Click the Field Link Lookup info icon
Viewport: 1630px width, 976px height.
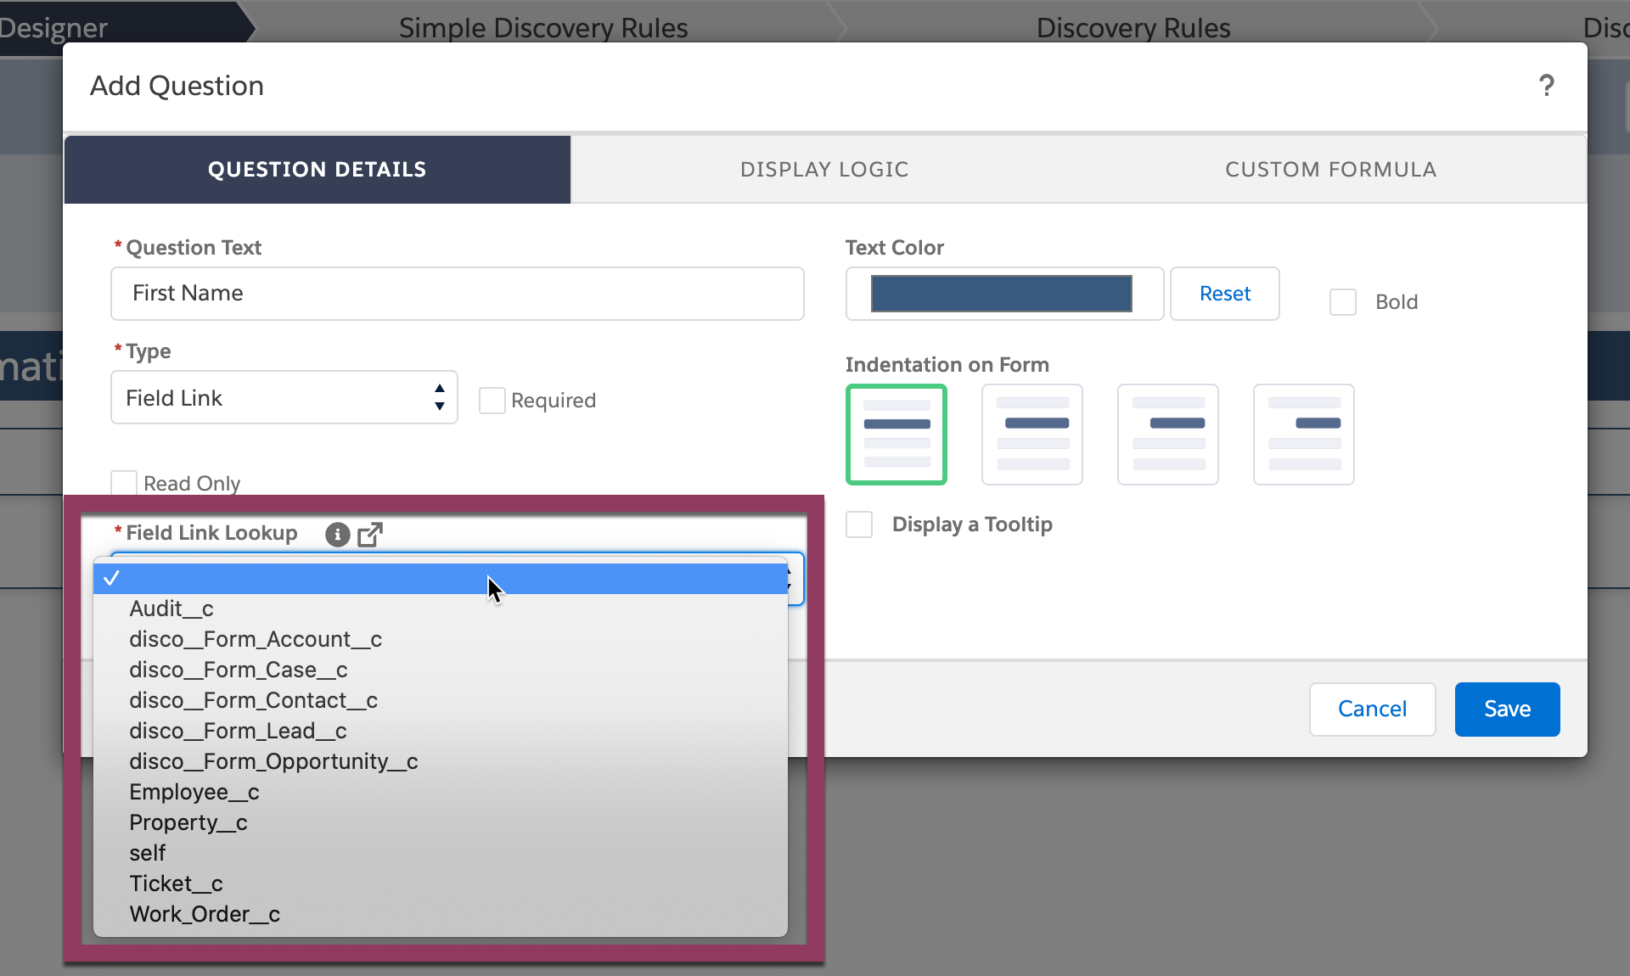point(337,534)
